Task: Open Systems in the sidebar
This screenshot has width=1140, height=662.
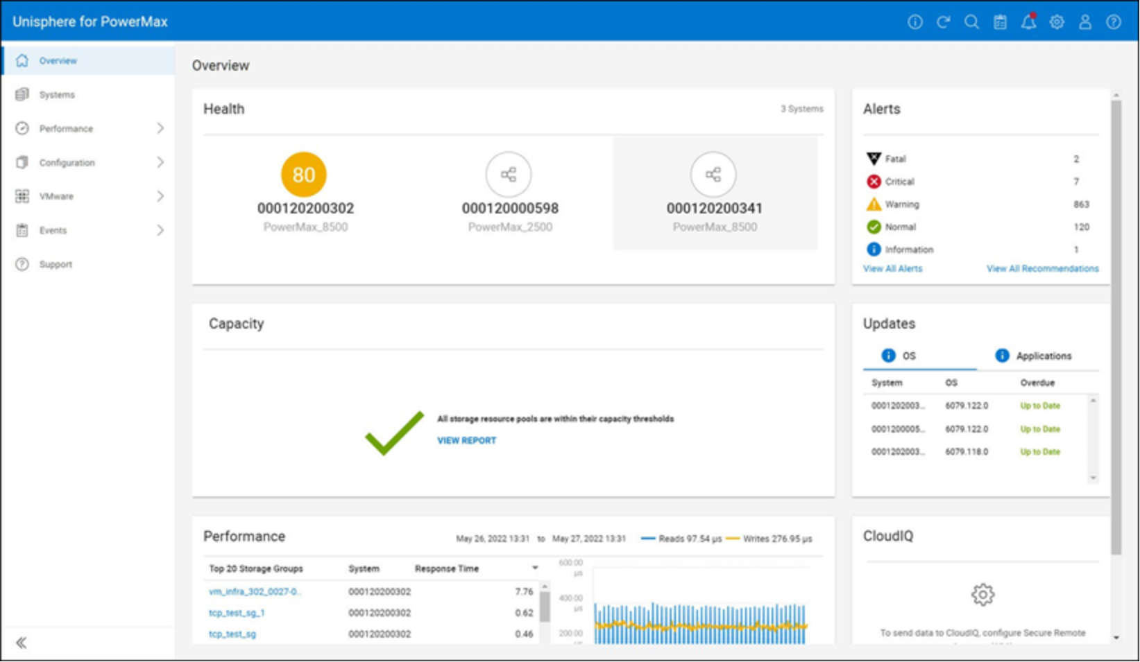Action: coord(88,94)
